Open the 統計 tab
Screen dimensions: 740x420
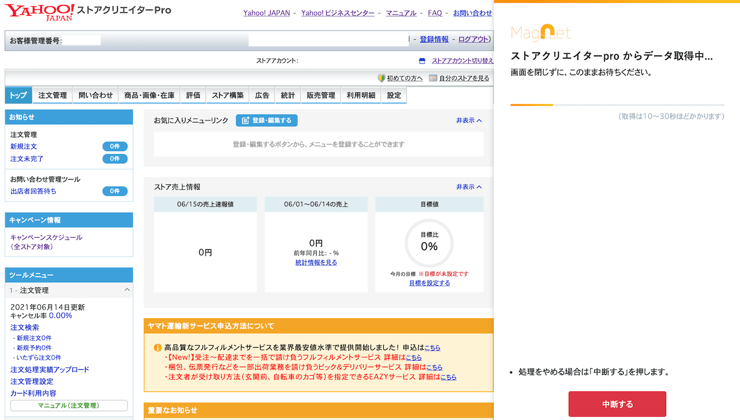tap(288, 95)
